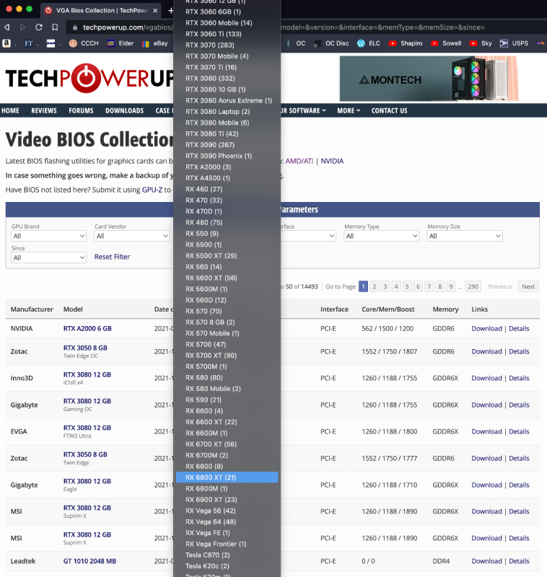Select RX 6900 XT (23) option
Viewport: 547px width, 577px height.
[x=227, y=499]
